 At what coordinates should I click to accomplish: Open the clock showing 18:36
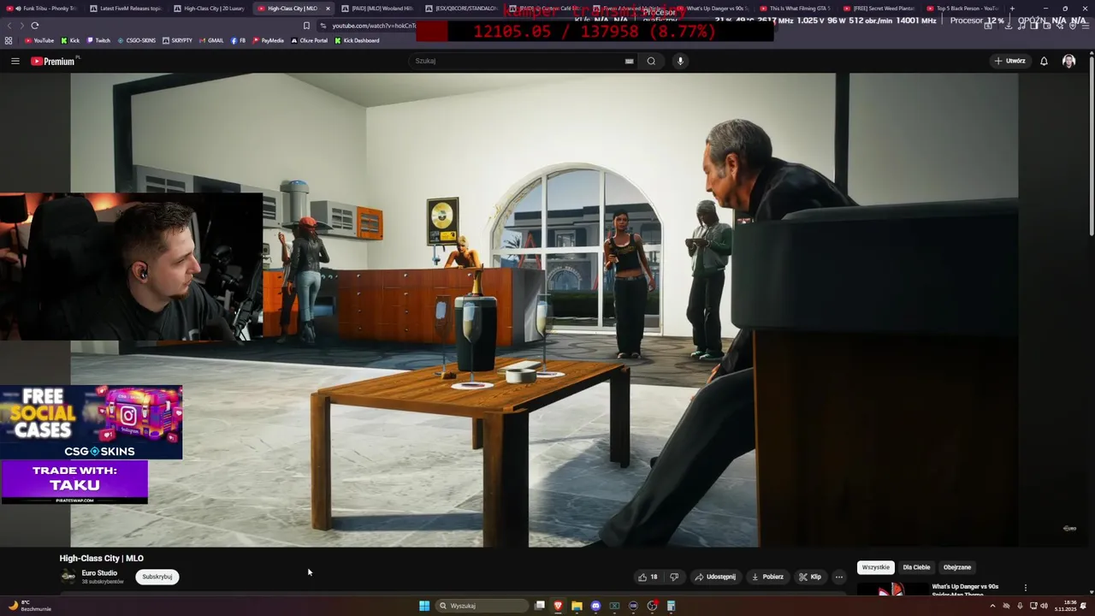pos(1065,606)
